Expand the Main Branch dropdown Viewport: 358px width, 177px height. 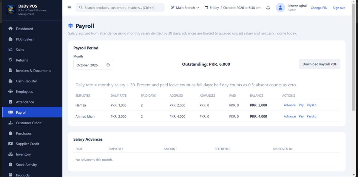pyautogui.click(x=185, y=8)
